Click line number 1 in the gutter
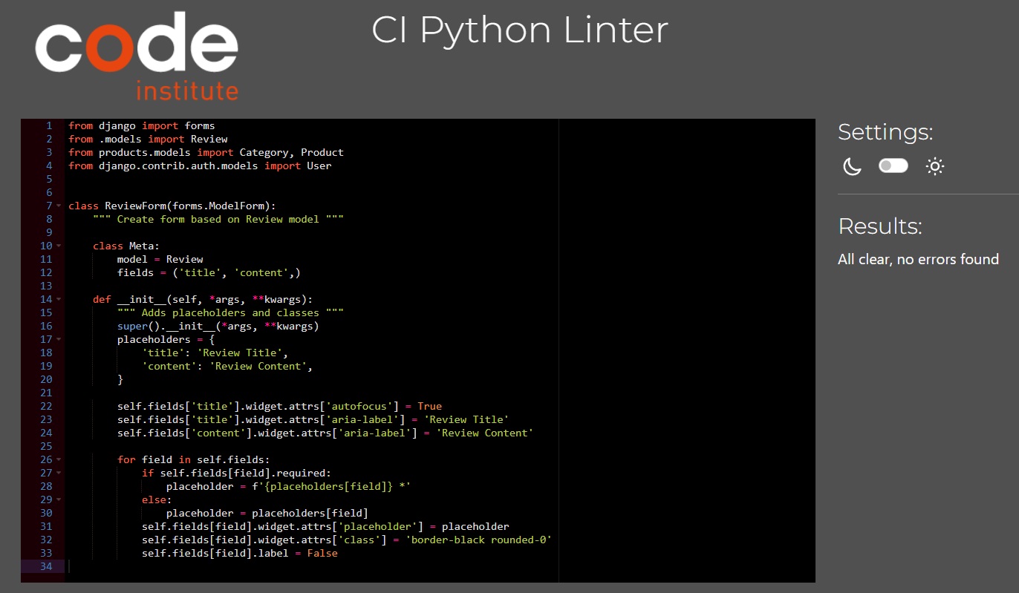 (49, 125)
